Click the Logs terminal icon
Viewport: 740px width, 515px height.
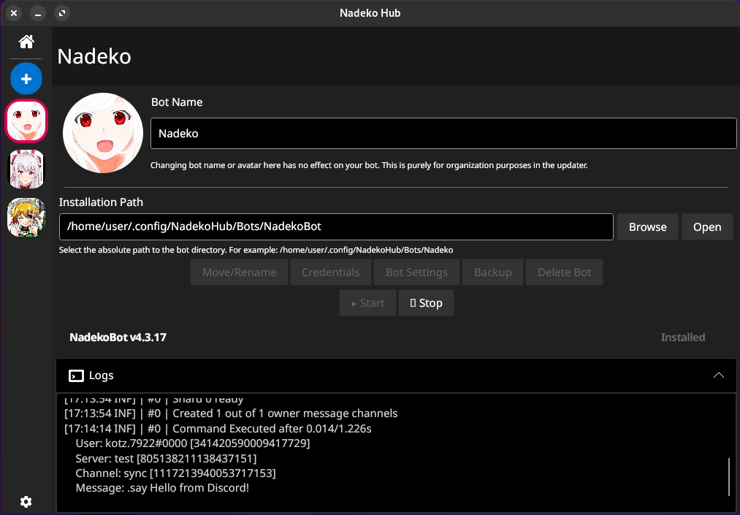pos(76,375)
